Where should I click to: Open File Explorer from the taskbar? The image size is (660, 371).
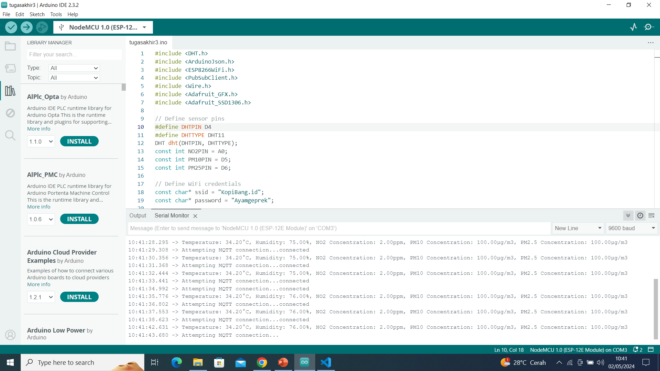coord(198,362)
